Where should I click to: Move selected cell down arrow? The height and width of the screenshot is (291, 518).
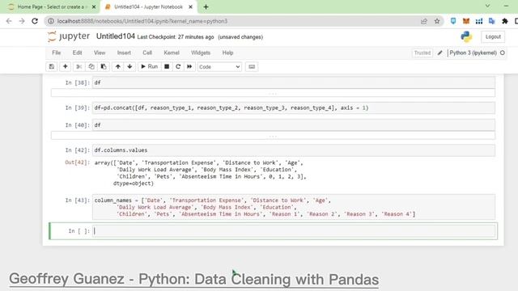129,66
